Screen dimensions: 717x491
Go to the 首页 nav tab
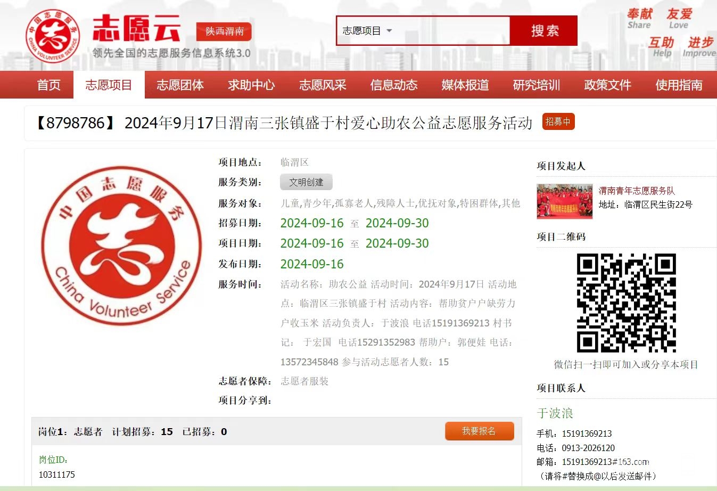49,85
